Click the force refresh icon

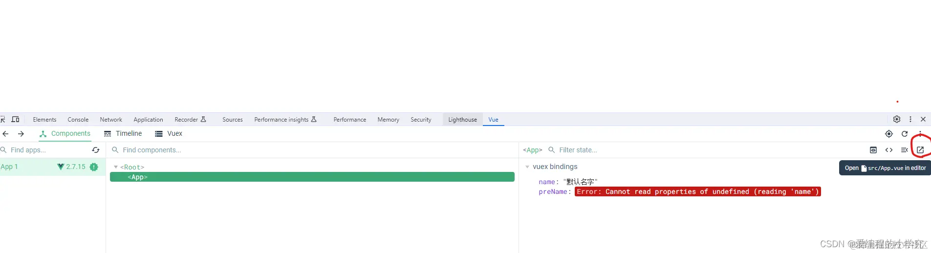click(x=905, y=134)
